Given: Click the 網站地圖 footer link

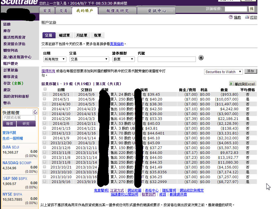Looking at the screenshot, I should (x=135, y=190).
